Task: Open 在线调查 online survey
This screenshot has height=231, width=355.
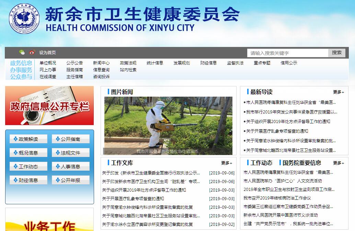Action: click(48, 77)
